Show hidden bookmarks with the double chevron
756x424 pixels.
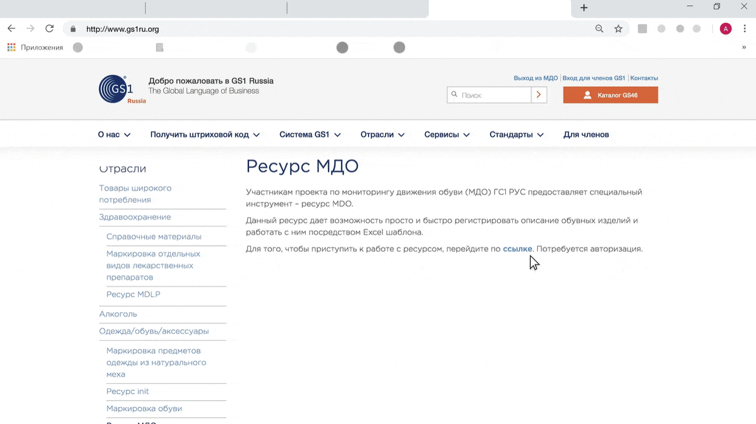coord(744,47)
